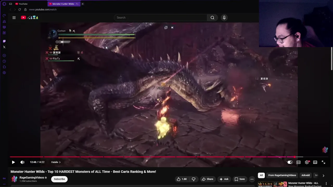This screenshot has height=187, width=333.
Task: Mute the video volume
Action: coord(22,162)
